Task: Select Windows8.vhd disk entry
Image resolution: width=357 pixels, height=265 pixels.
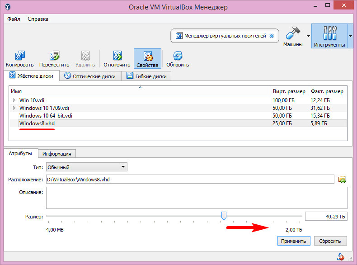Action: click(37, 123)
